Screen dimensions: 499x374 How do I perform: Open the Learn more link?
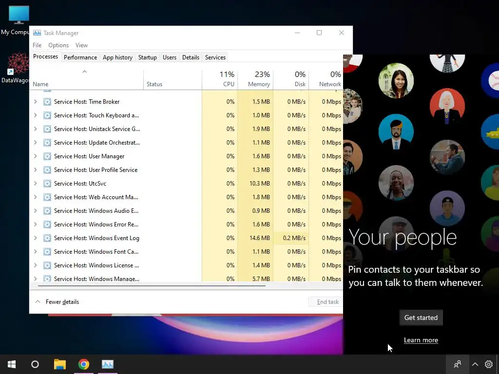[x=421, y=340]
